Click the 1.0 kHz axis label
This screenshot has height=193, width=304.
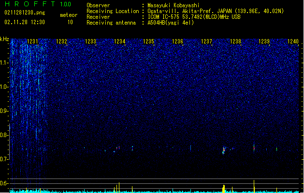4,87
